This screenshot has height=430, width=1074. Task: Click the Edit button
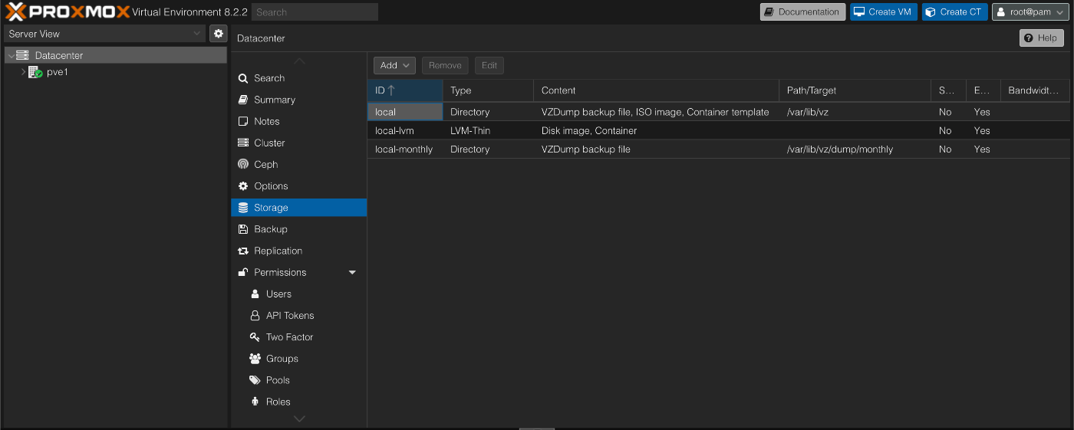(489, 66)
